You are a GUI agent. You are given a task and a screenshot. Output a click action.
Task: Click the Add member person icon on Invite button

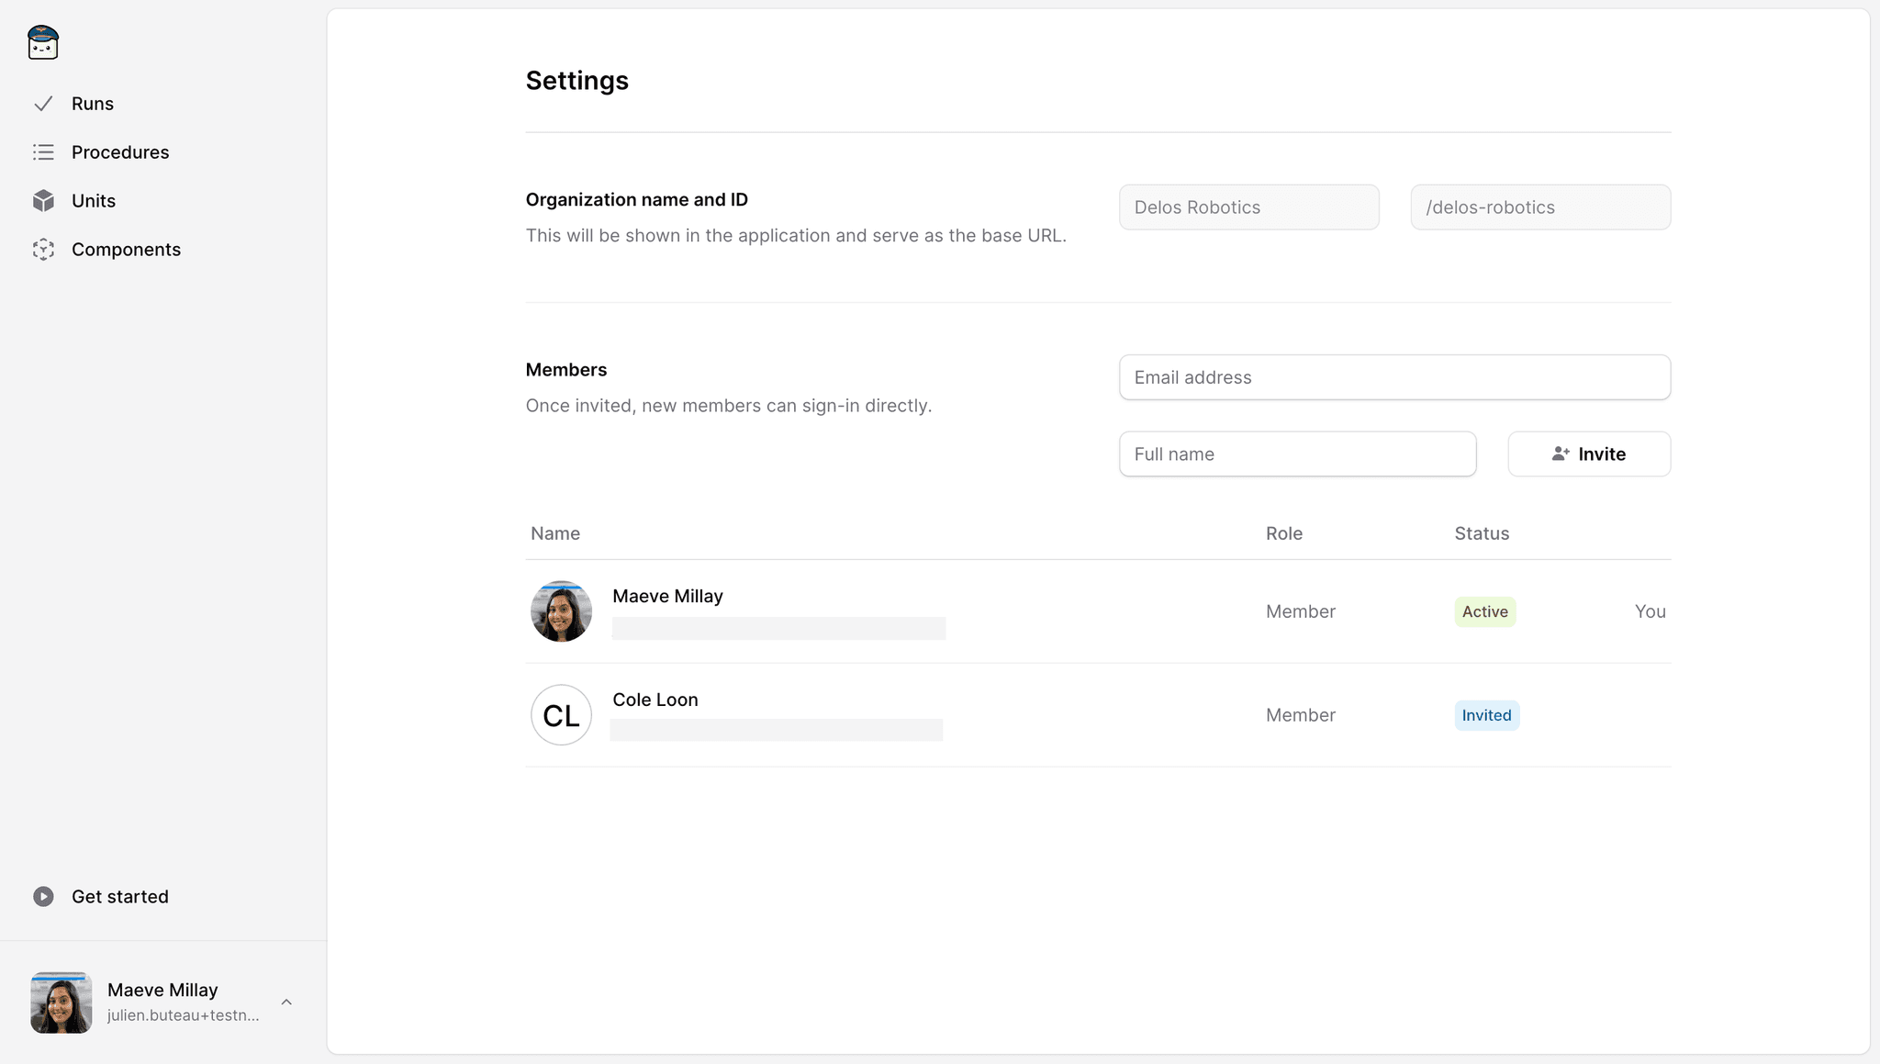point(1560,454)
